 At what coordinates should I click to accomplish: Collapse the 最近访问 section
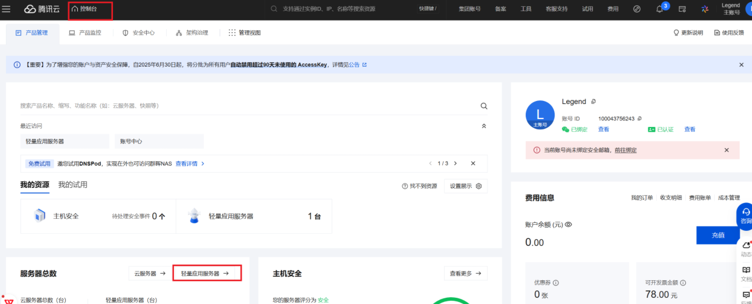(483, 126)
